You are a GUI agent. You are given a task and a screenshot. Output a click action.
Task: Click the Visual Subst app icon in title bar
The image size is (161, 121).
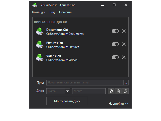click(35, 5)
